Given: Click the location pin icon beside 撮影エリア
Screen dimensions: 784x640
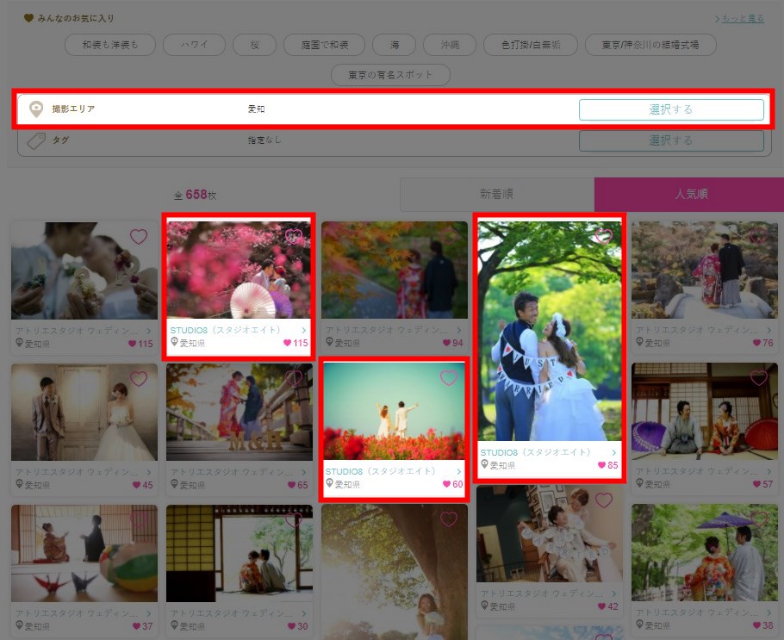Looking at the screenshot, I should (x=36, y=109).
